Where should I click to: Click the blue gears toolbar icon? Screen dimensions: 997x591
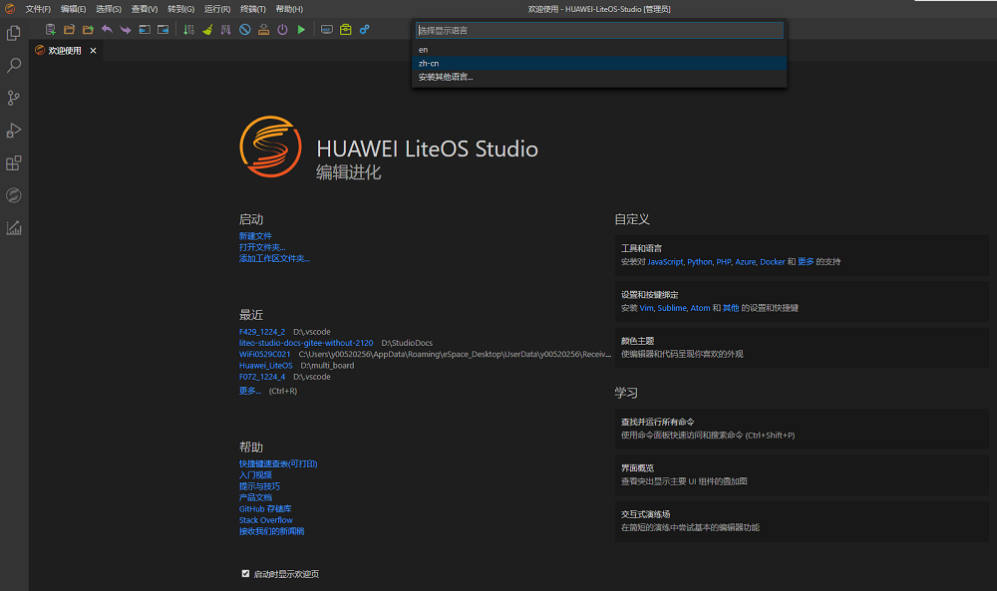(x=364, y=29)
